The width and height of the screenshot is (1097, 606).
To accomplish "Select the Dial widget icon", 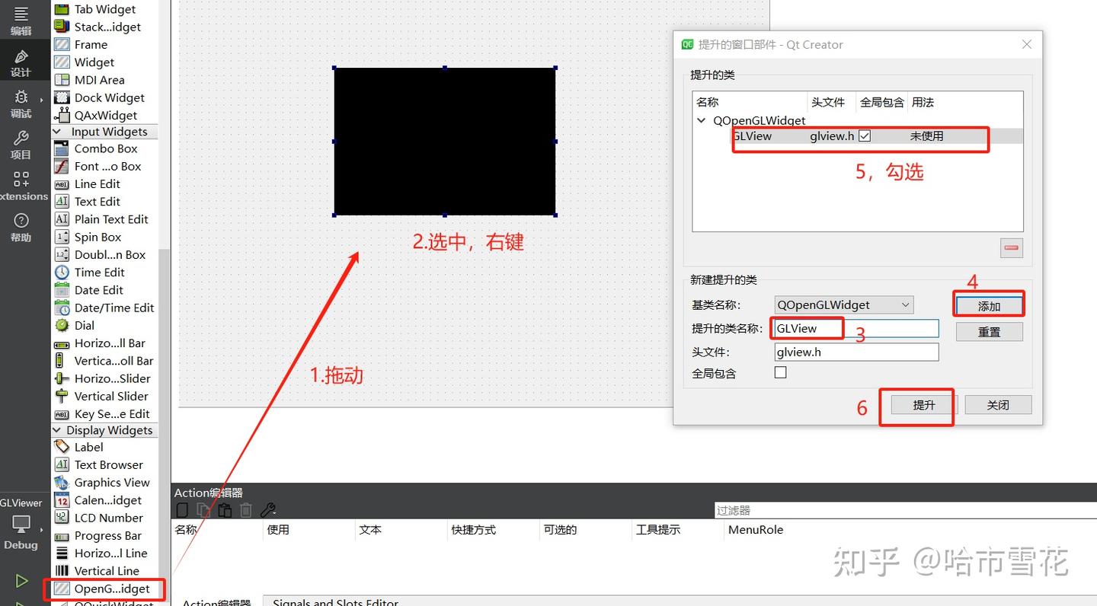I will point(62,325).
